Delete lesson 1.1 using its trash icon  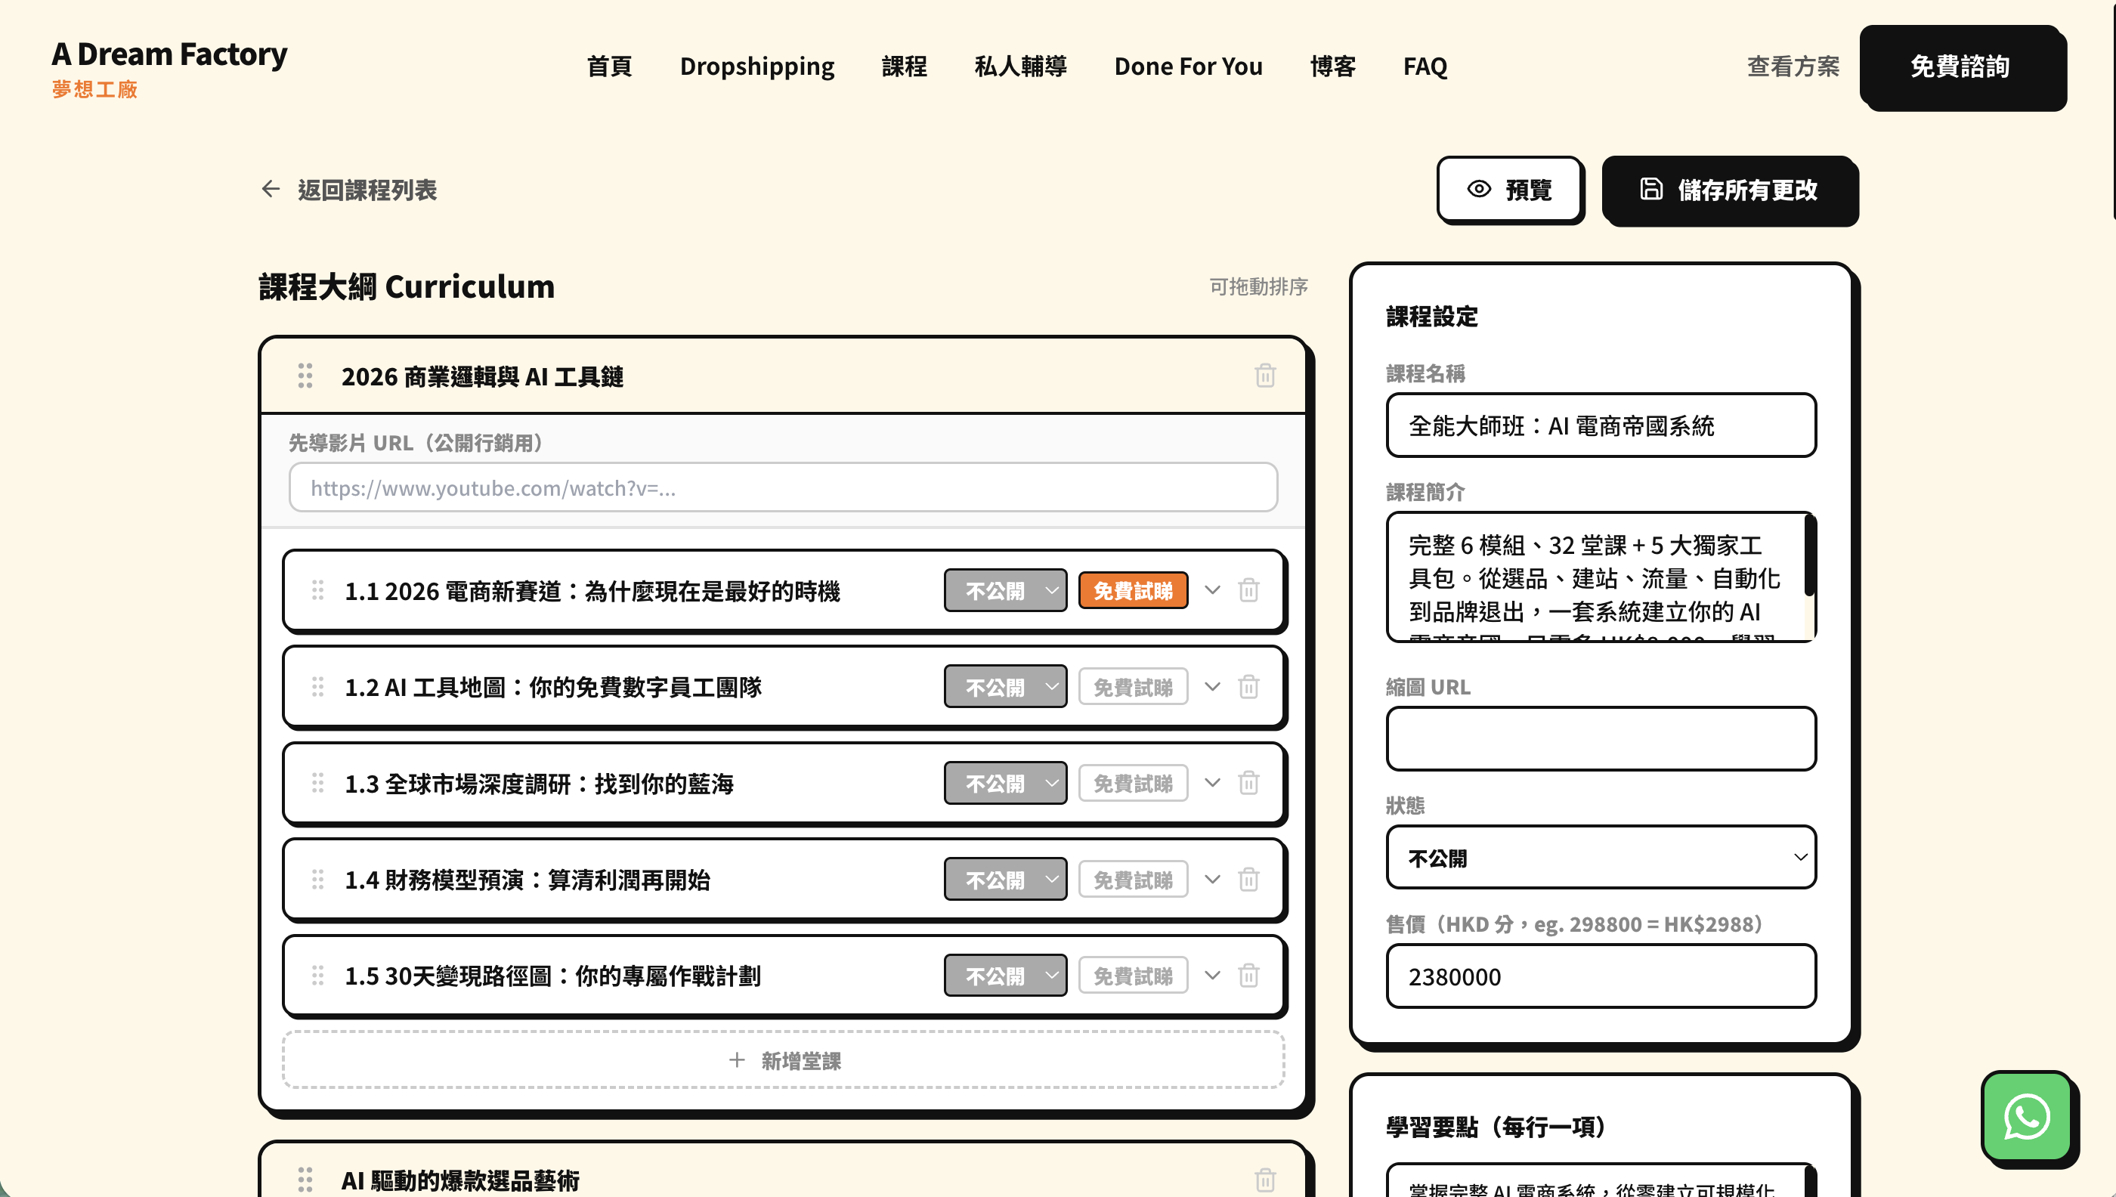click(x=1248, y=590)
